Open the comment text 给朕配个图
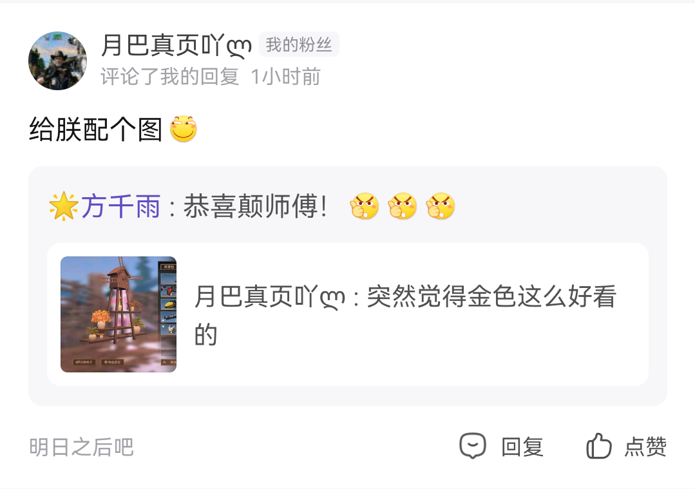695x489 pixels. tap(96, 129)
